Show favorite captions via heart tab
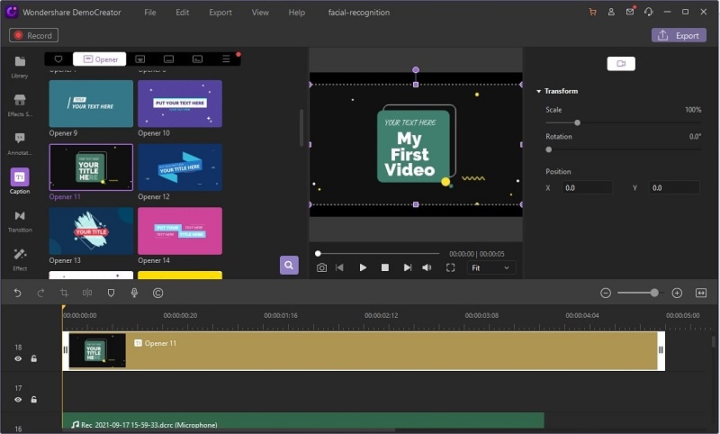This screenshot has height=434, width=720. tap(58, 59)
